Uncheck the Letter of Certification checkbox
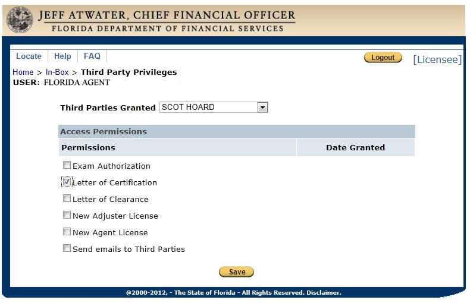Screen dimensions: 470x303 coord(67,182)
